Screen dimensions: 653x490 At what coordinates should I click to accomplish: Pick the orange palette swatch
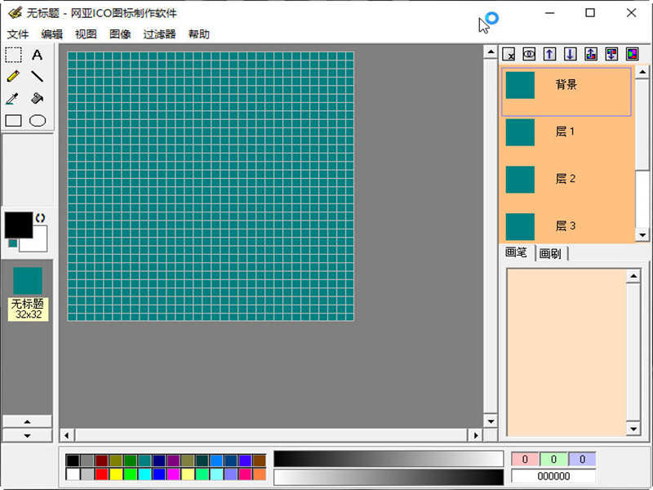pyautogui.click(x=260, y=474)
